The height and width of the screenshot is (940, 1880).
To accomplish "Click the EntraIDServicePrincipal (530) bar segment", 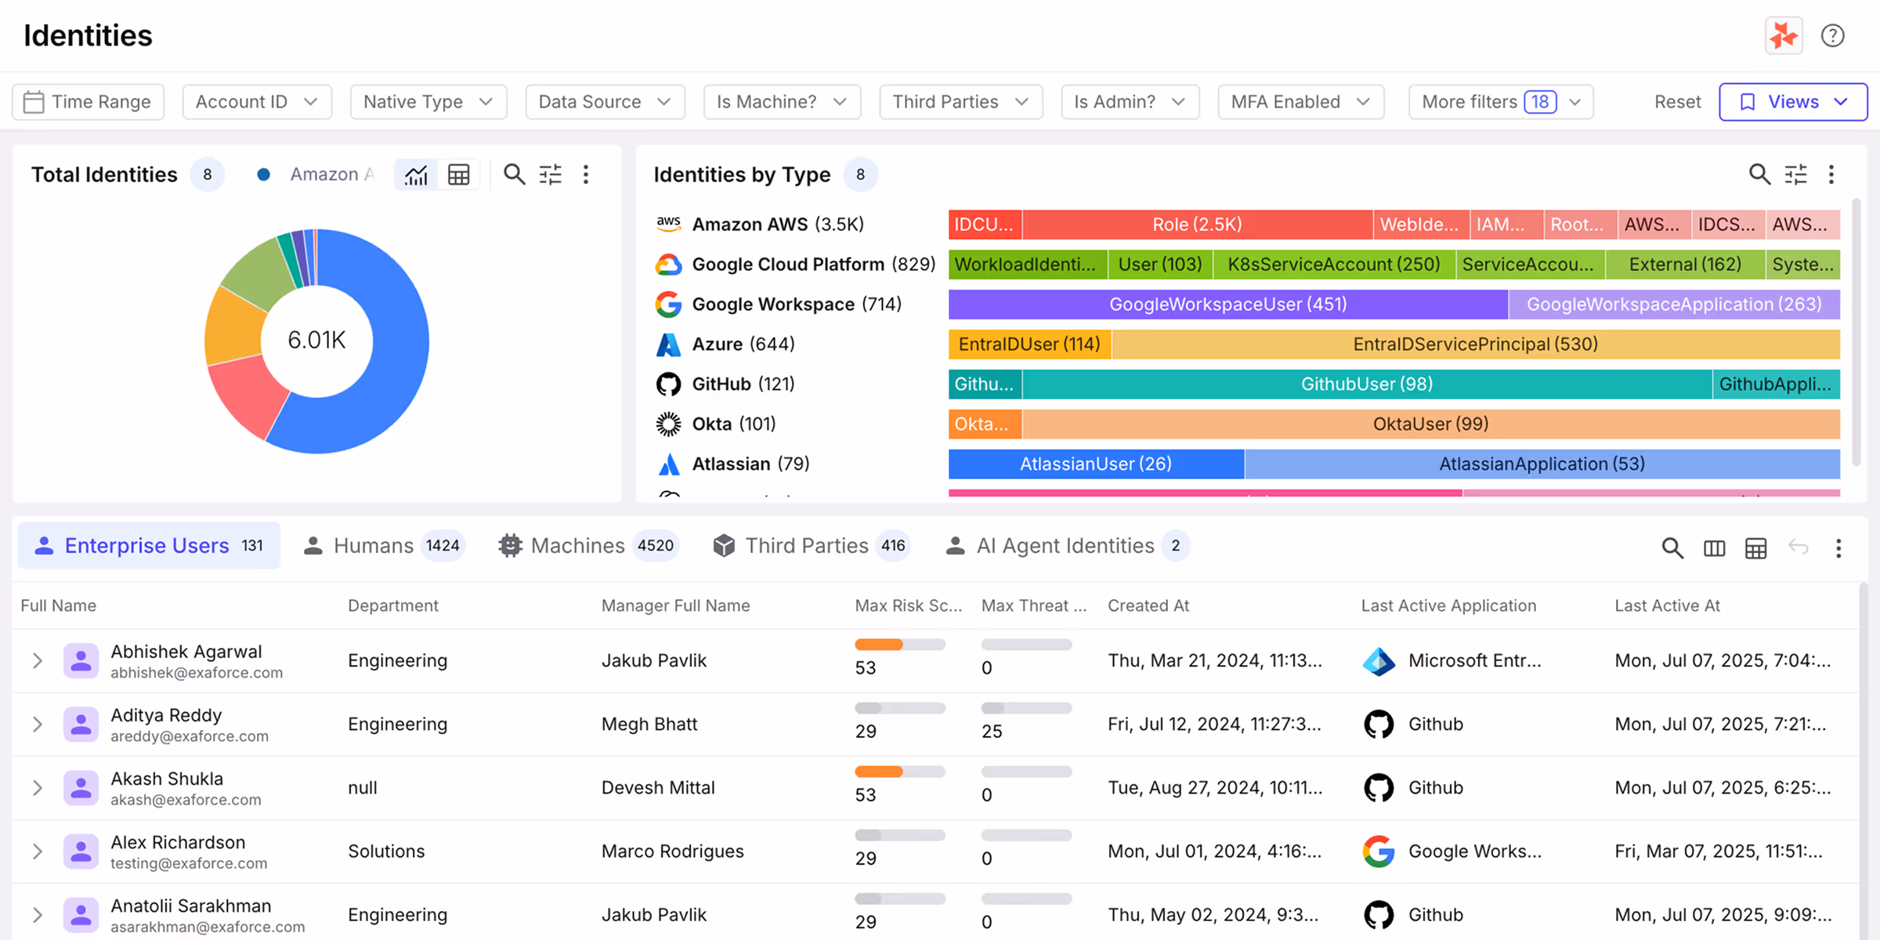I will 1476,345.
